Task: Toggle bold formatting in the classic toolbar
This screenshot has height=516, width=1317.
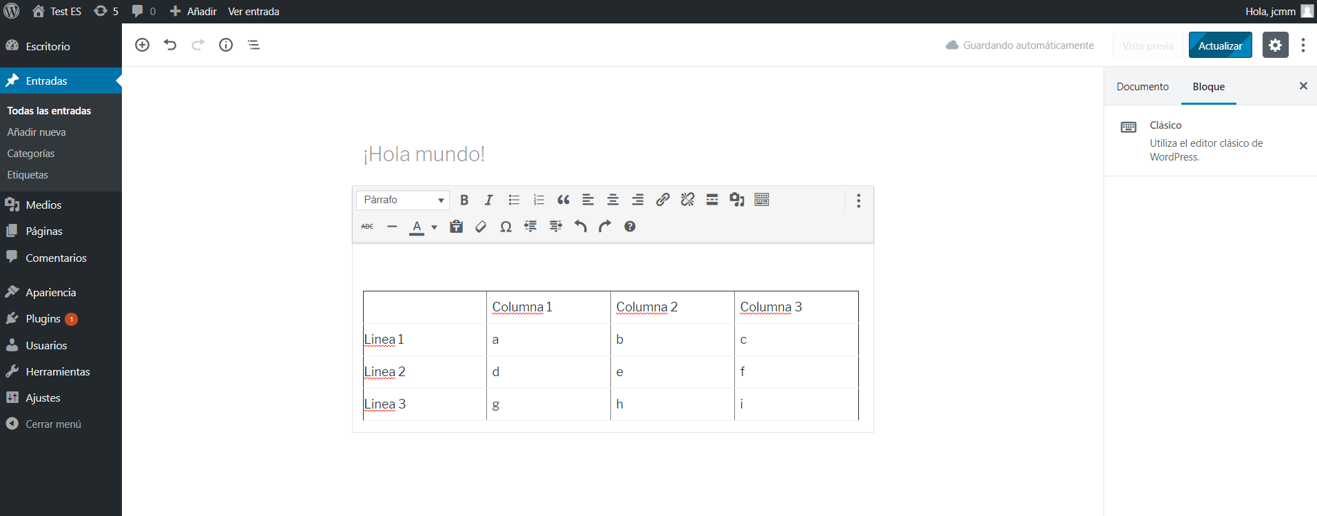Action: point(464,200)
